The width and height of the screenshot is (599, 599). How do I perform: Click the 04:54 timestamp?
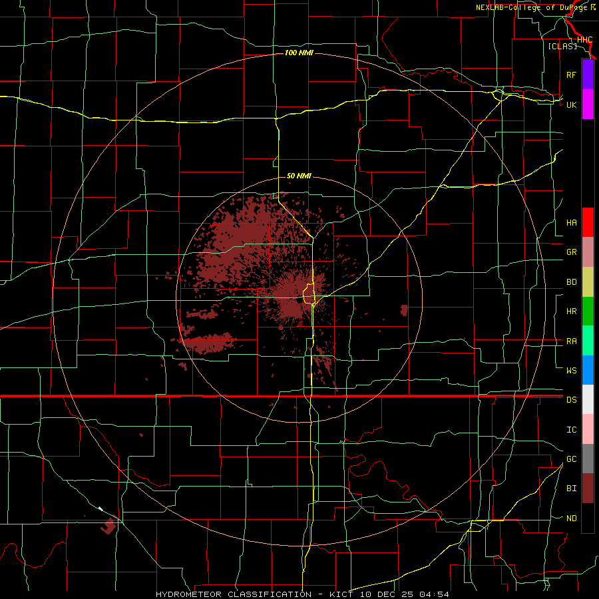pos(433,594)
